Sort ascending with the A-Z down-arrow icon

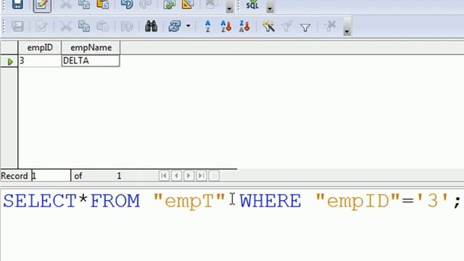pos(226,26)
